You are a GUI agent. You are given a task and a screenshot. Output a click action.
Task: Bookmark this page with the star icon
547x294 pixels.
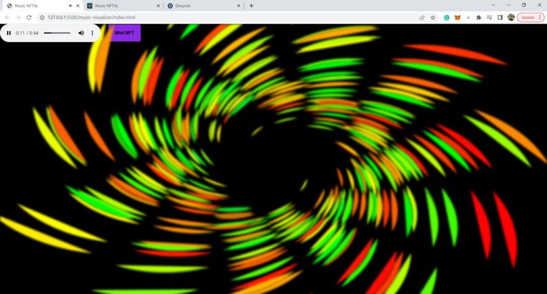click(433, 18)
